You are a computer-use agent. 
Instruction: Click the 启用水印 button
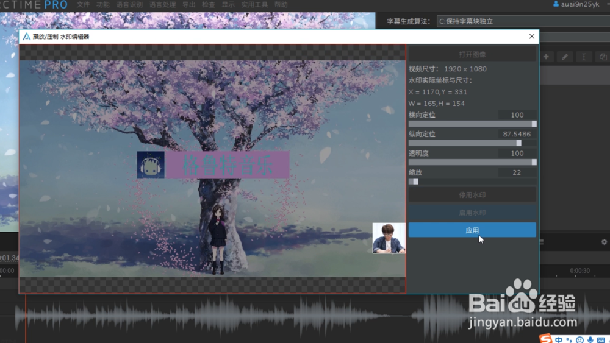[472, 213]
